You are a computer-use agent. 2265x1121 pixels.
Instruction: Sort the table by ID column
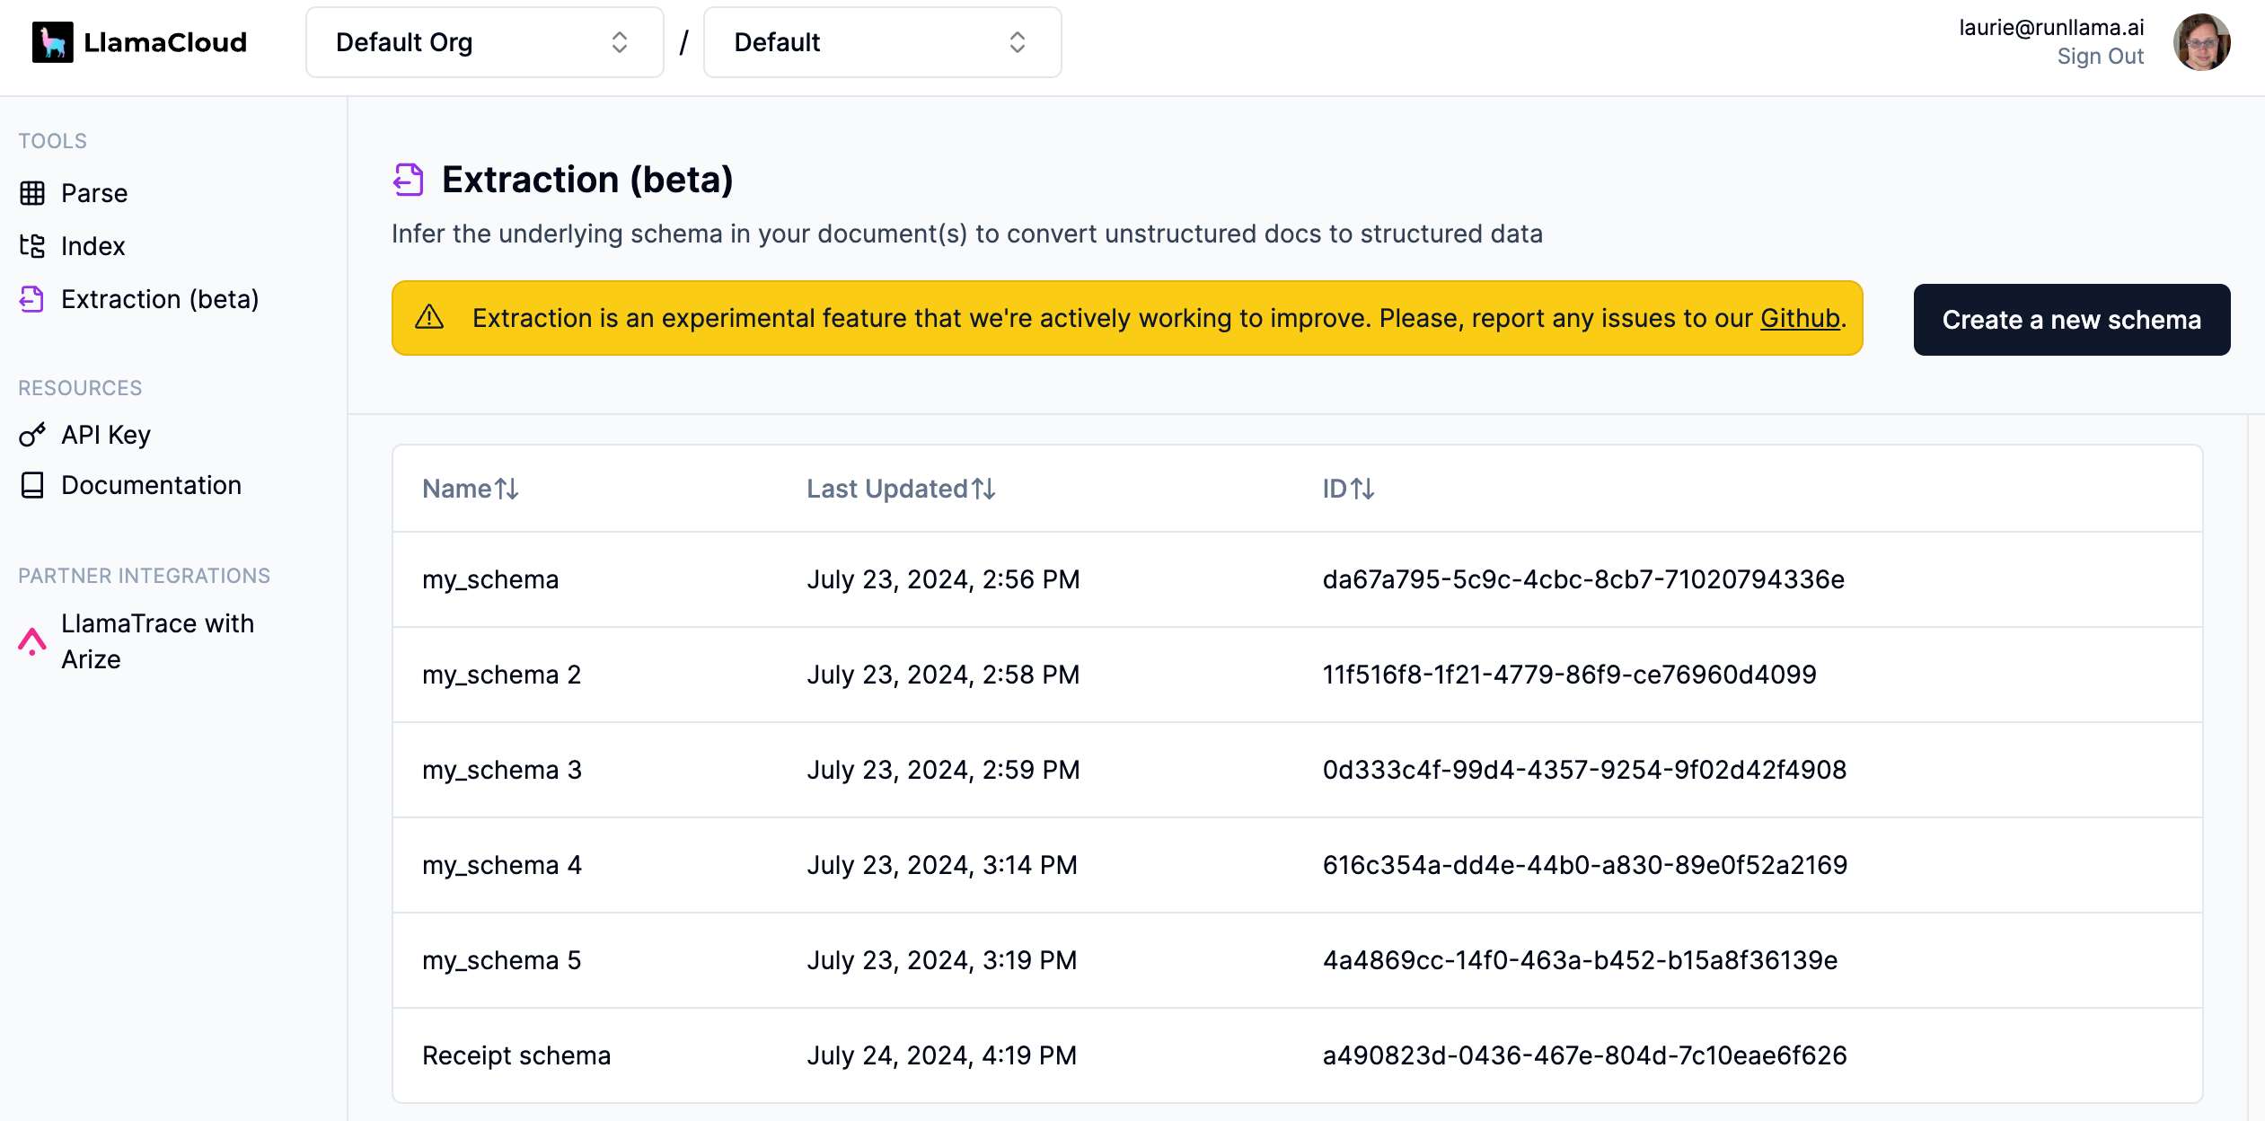[1349, 489]
